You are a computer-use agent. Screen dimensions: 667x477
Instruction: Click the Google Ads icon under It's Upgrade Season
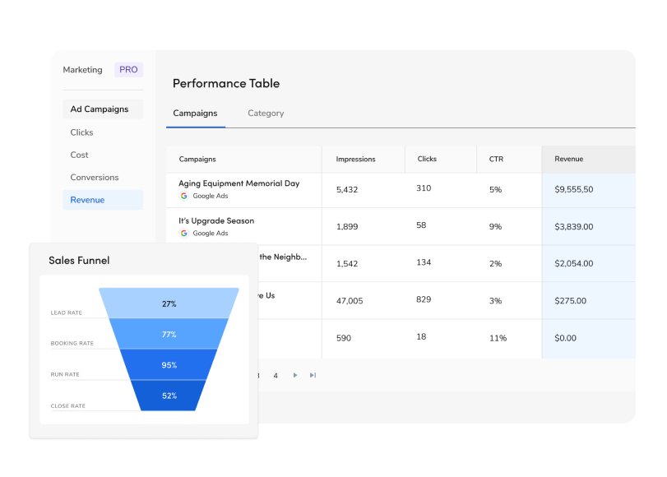point(183,234)
